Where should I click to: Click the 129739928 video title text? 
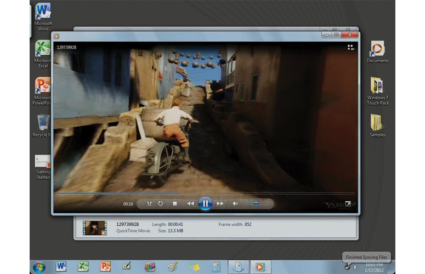66,47
